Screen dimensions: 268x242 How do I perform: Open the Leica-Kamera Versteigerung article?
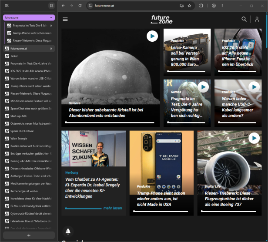tap(187, 52)
